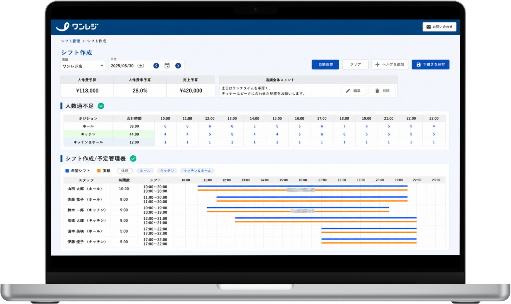Viewport: 511px width, 304px height.
Task: Click ホール total time 38:00
Action: pos(134,126)
